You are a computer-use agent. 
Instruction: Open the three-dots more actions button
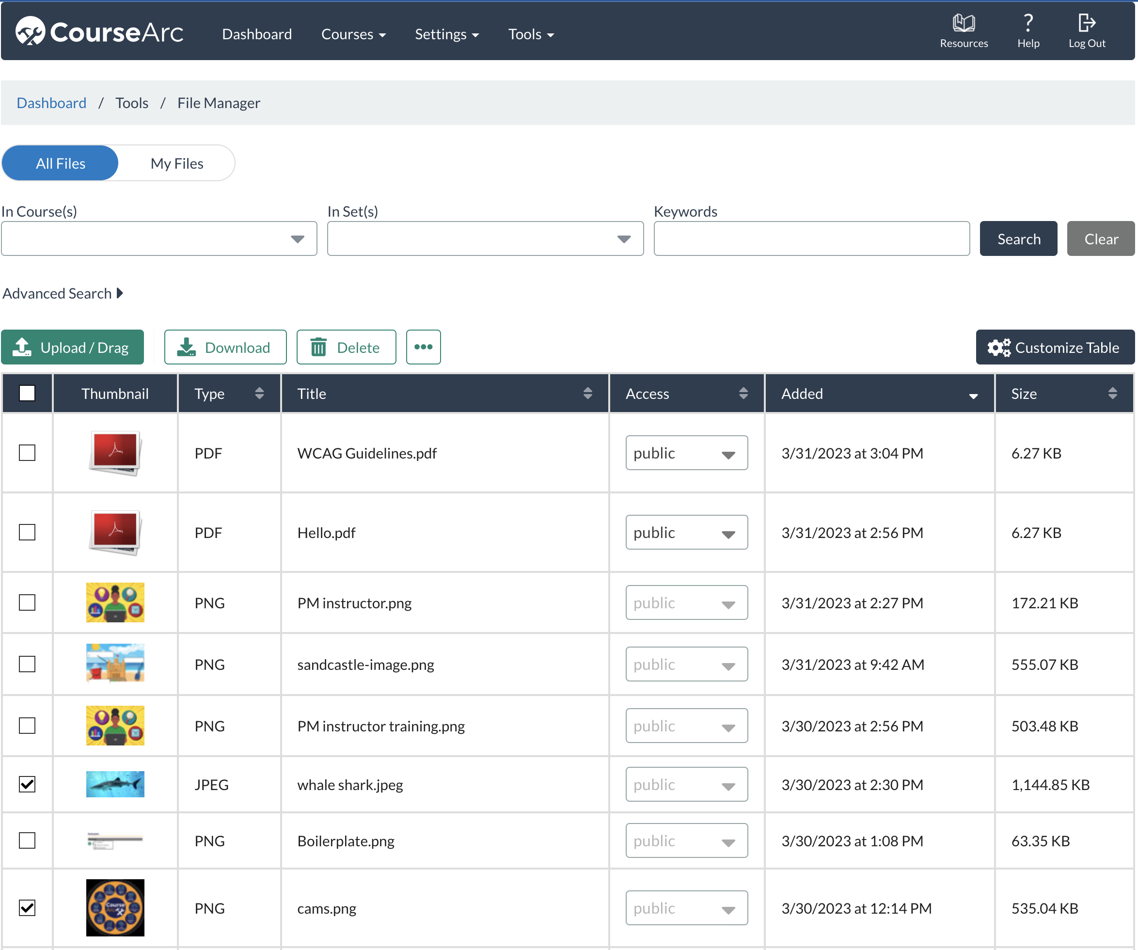(x=423, y=347)
